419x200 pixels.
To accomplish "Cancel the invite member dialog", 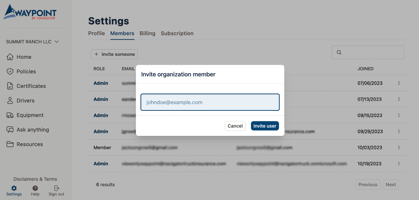I will coord(235,126).
